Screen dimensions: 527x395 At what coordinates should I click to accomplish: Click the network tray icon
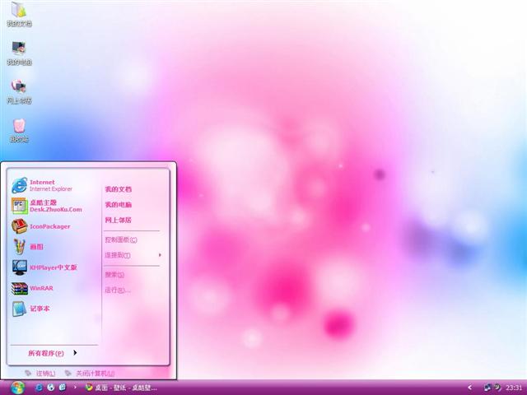click(x=487, y=388)
